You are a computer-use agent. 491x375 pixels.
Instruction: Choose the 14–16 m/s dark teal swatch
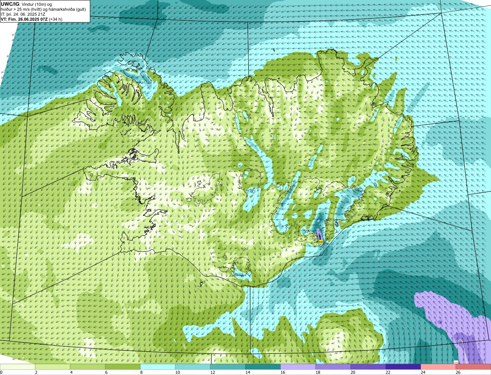[x=263, y=367]
